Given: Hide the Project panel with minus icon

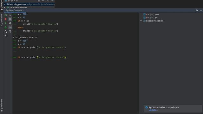Looking at the screenshot, I should click(x=52, y=1).
